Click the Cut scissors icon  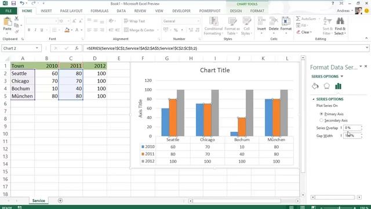(x=16, y=19)
